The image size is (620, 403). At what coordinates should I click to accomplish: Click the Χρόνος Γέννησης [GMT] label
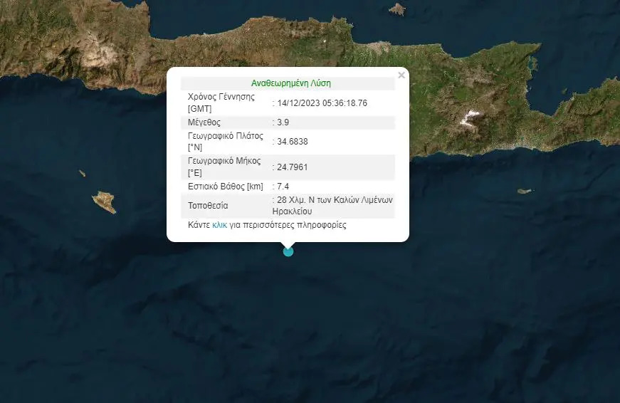(x=221, y=103)
